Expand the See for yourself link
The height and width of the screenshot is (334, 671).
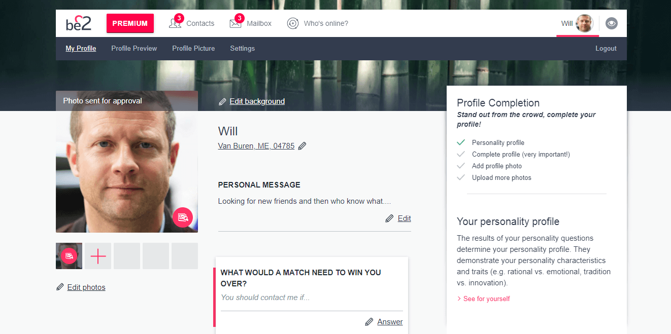coord(484,299)
